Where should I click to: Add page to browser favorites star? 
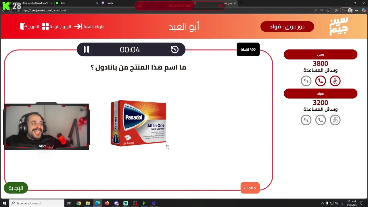pos(328,10)
